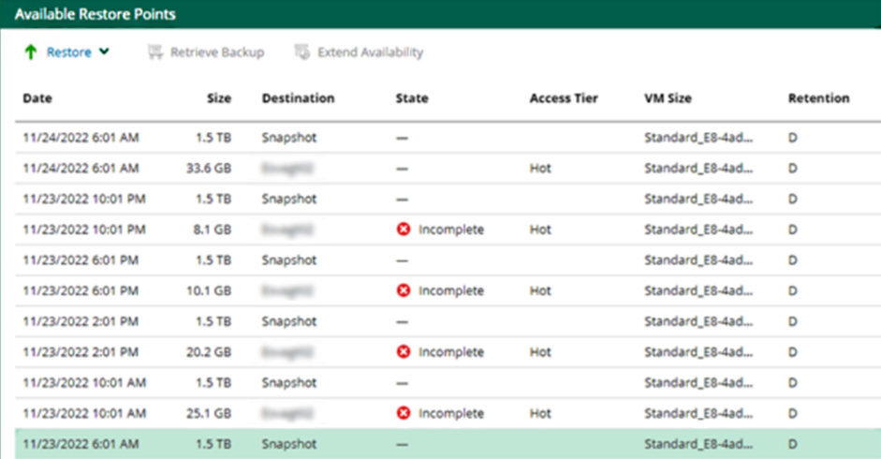Select Hot access tier in 8.1 GB row

(540, 229)
